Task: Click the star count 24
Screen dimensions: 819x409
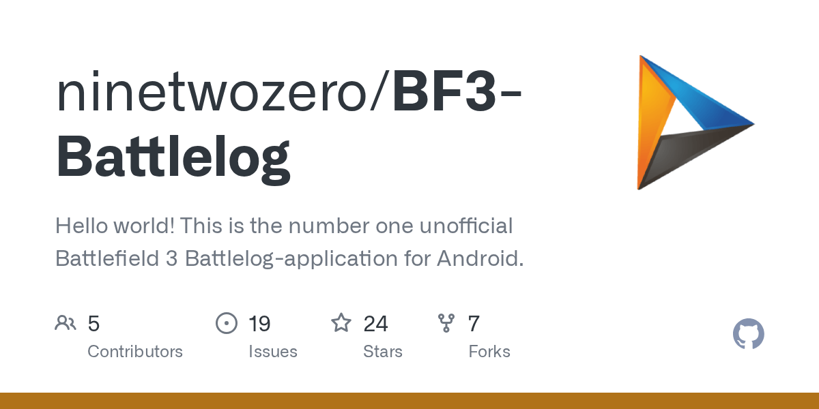Action: pos(375,323)
